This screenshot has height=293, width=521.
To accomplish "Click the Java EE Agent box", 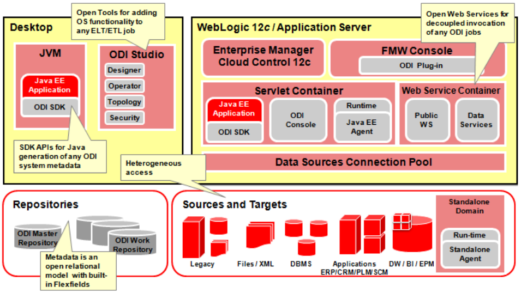I will (x=362, y=127).
